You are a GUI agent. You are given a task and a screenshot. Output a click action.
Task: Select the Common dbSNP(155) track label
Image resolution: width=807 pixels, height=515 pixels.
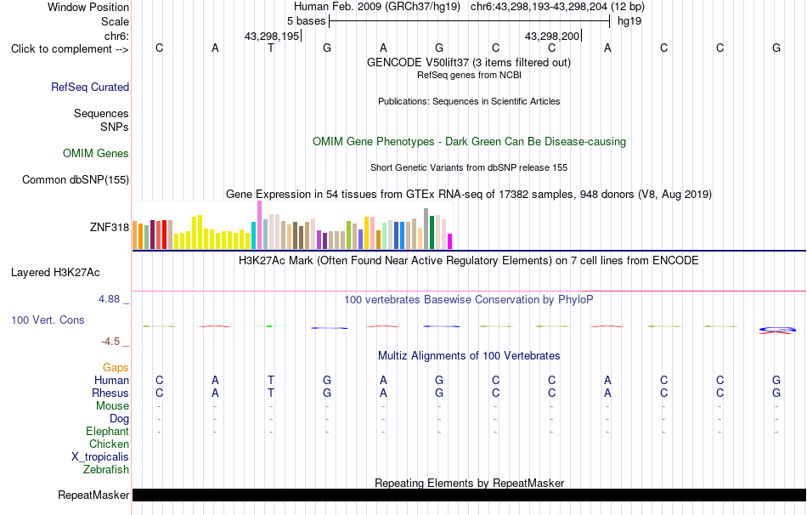tap(76, 179)
